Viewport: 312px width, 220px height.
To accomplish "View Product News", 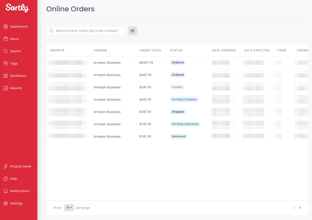I will 20,166.
